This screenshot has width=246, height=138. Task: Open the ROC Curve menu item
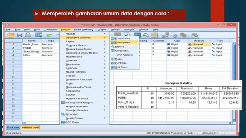85,122
